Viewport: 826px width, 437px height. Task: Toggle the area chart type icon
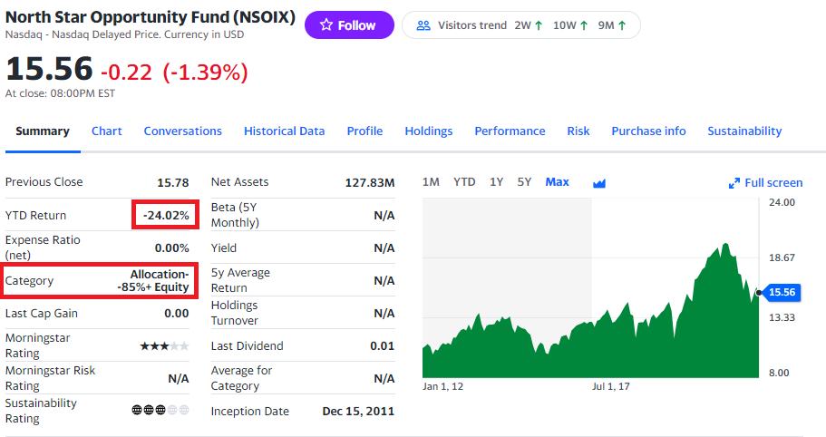599,183
